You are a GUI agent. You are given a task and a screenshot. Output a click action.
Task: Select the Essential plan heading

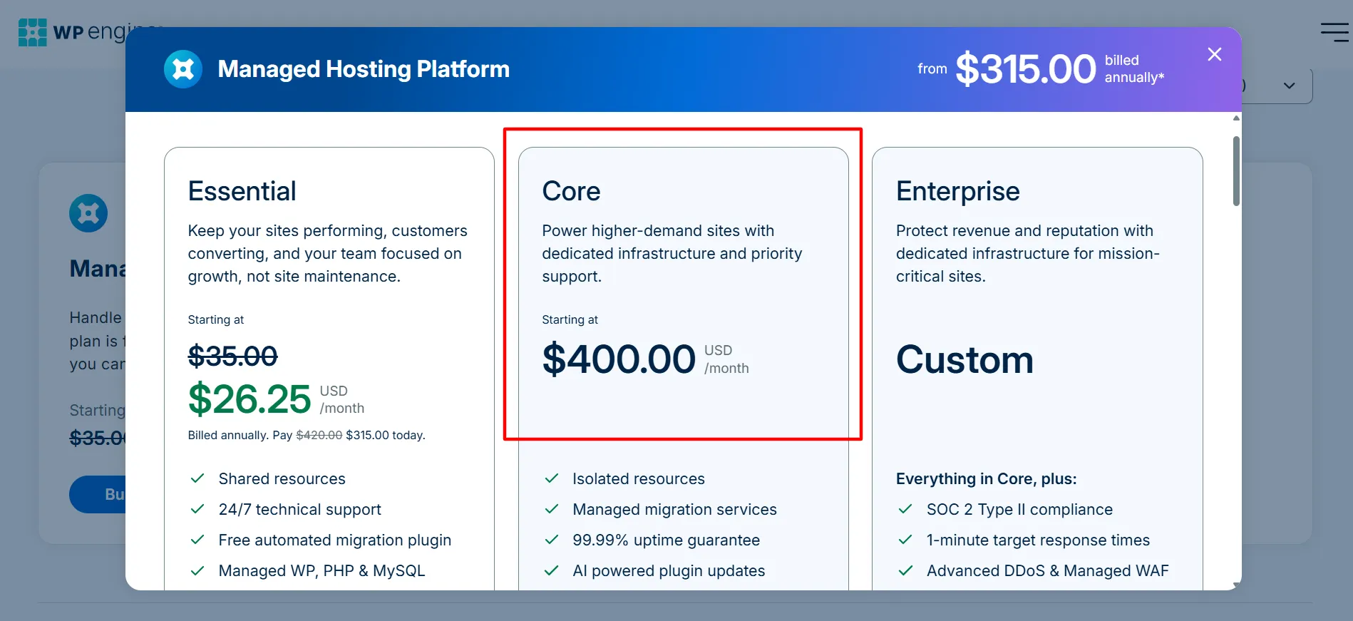(242, 191)
